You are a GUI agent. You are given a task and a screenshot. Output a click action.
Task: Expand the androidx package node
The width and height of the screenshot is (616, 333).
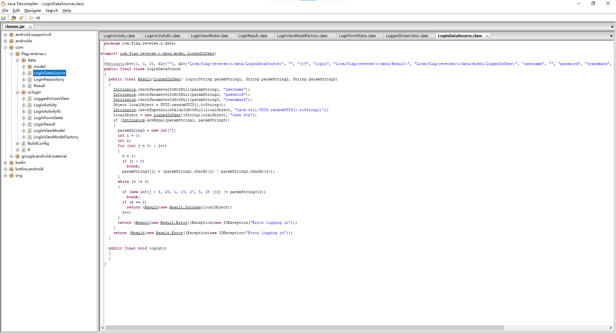pos(5,41)
